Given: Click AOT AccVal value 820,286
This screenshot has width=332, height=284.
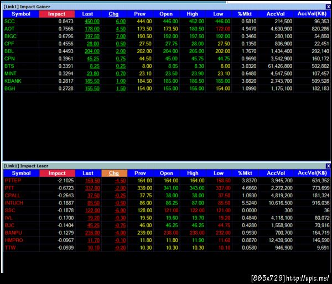Looking at the screenshot, I should coord(320,29).
